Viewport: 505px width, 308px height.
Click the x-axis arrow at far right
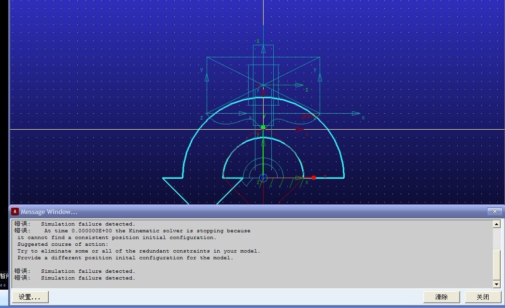coord(356,114)
